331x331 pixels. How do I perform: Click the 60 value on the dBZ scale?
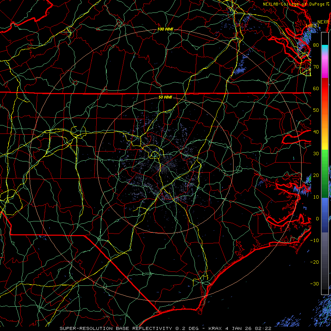pyautogui.click(x=316, y=88)
